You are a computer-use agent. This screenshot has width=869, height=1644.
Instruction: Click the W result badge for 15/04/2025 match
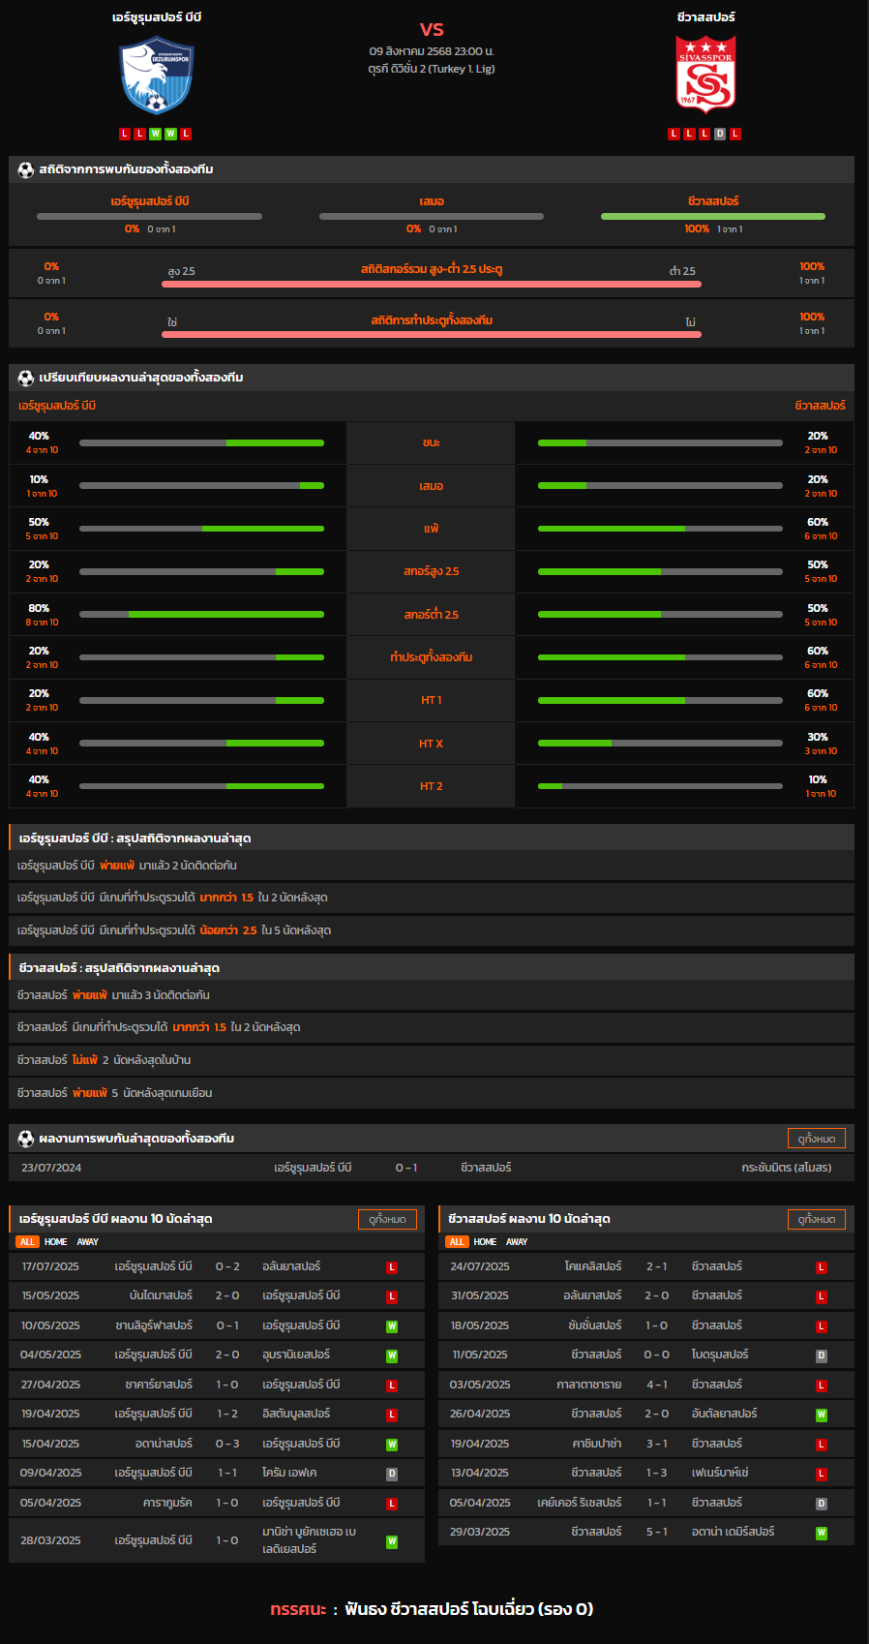(392, 1445)
